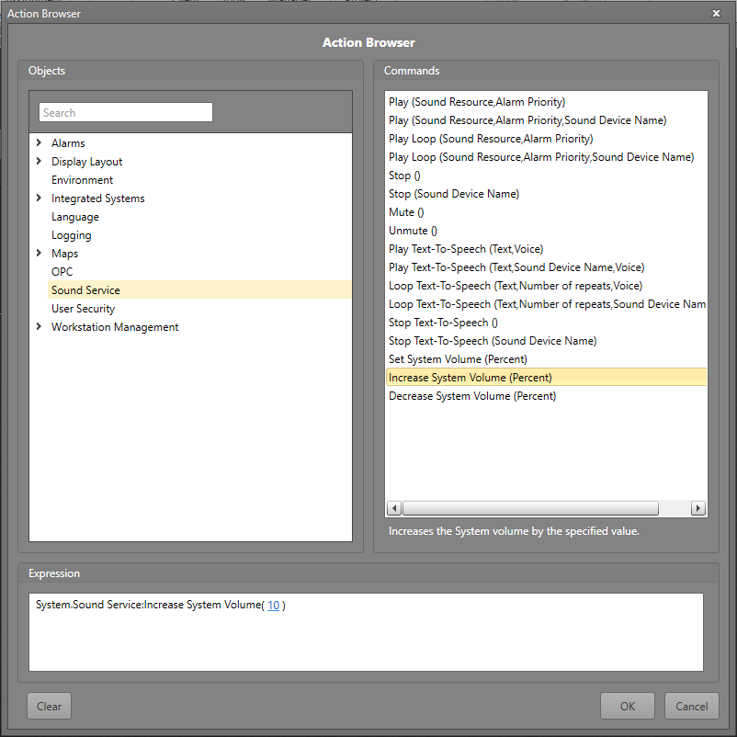The image size is (737, 737).
Task: Click the Cancel button
Action: [x=691, y=707]
